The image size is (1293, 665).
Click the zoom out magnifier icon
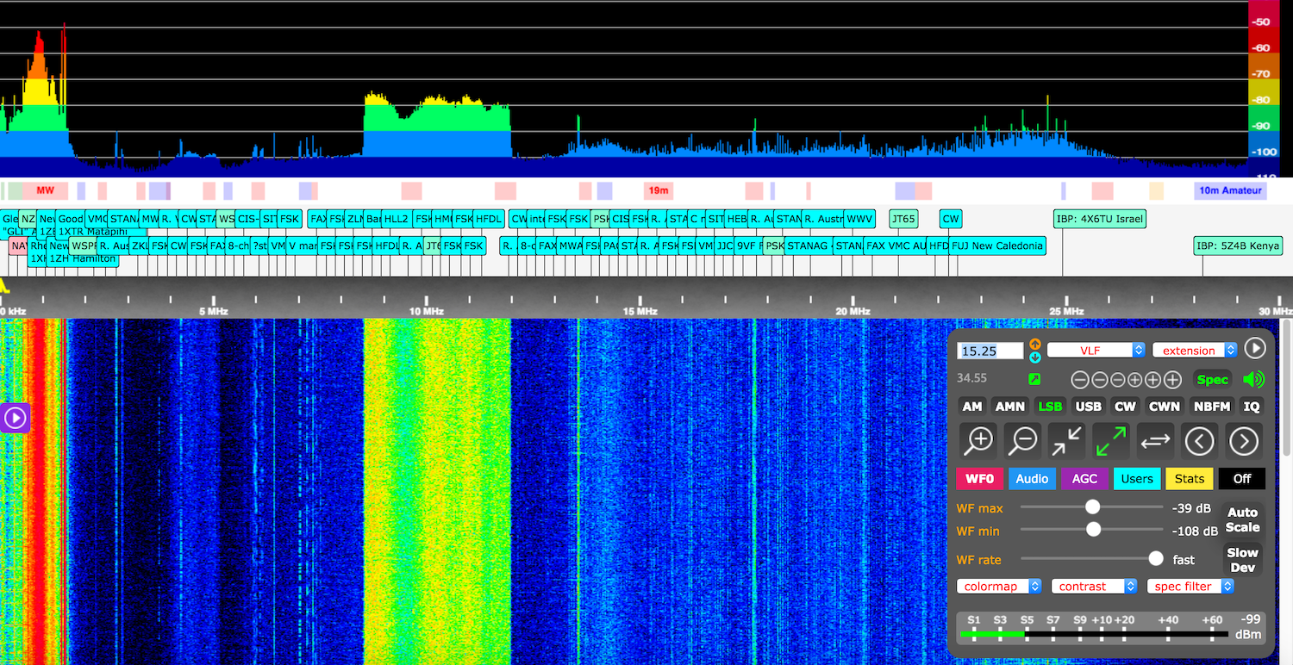(x=1023, y=440)
